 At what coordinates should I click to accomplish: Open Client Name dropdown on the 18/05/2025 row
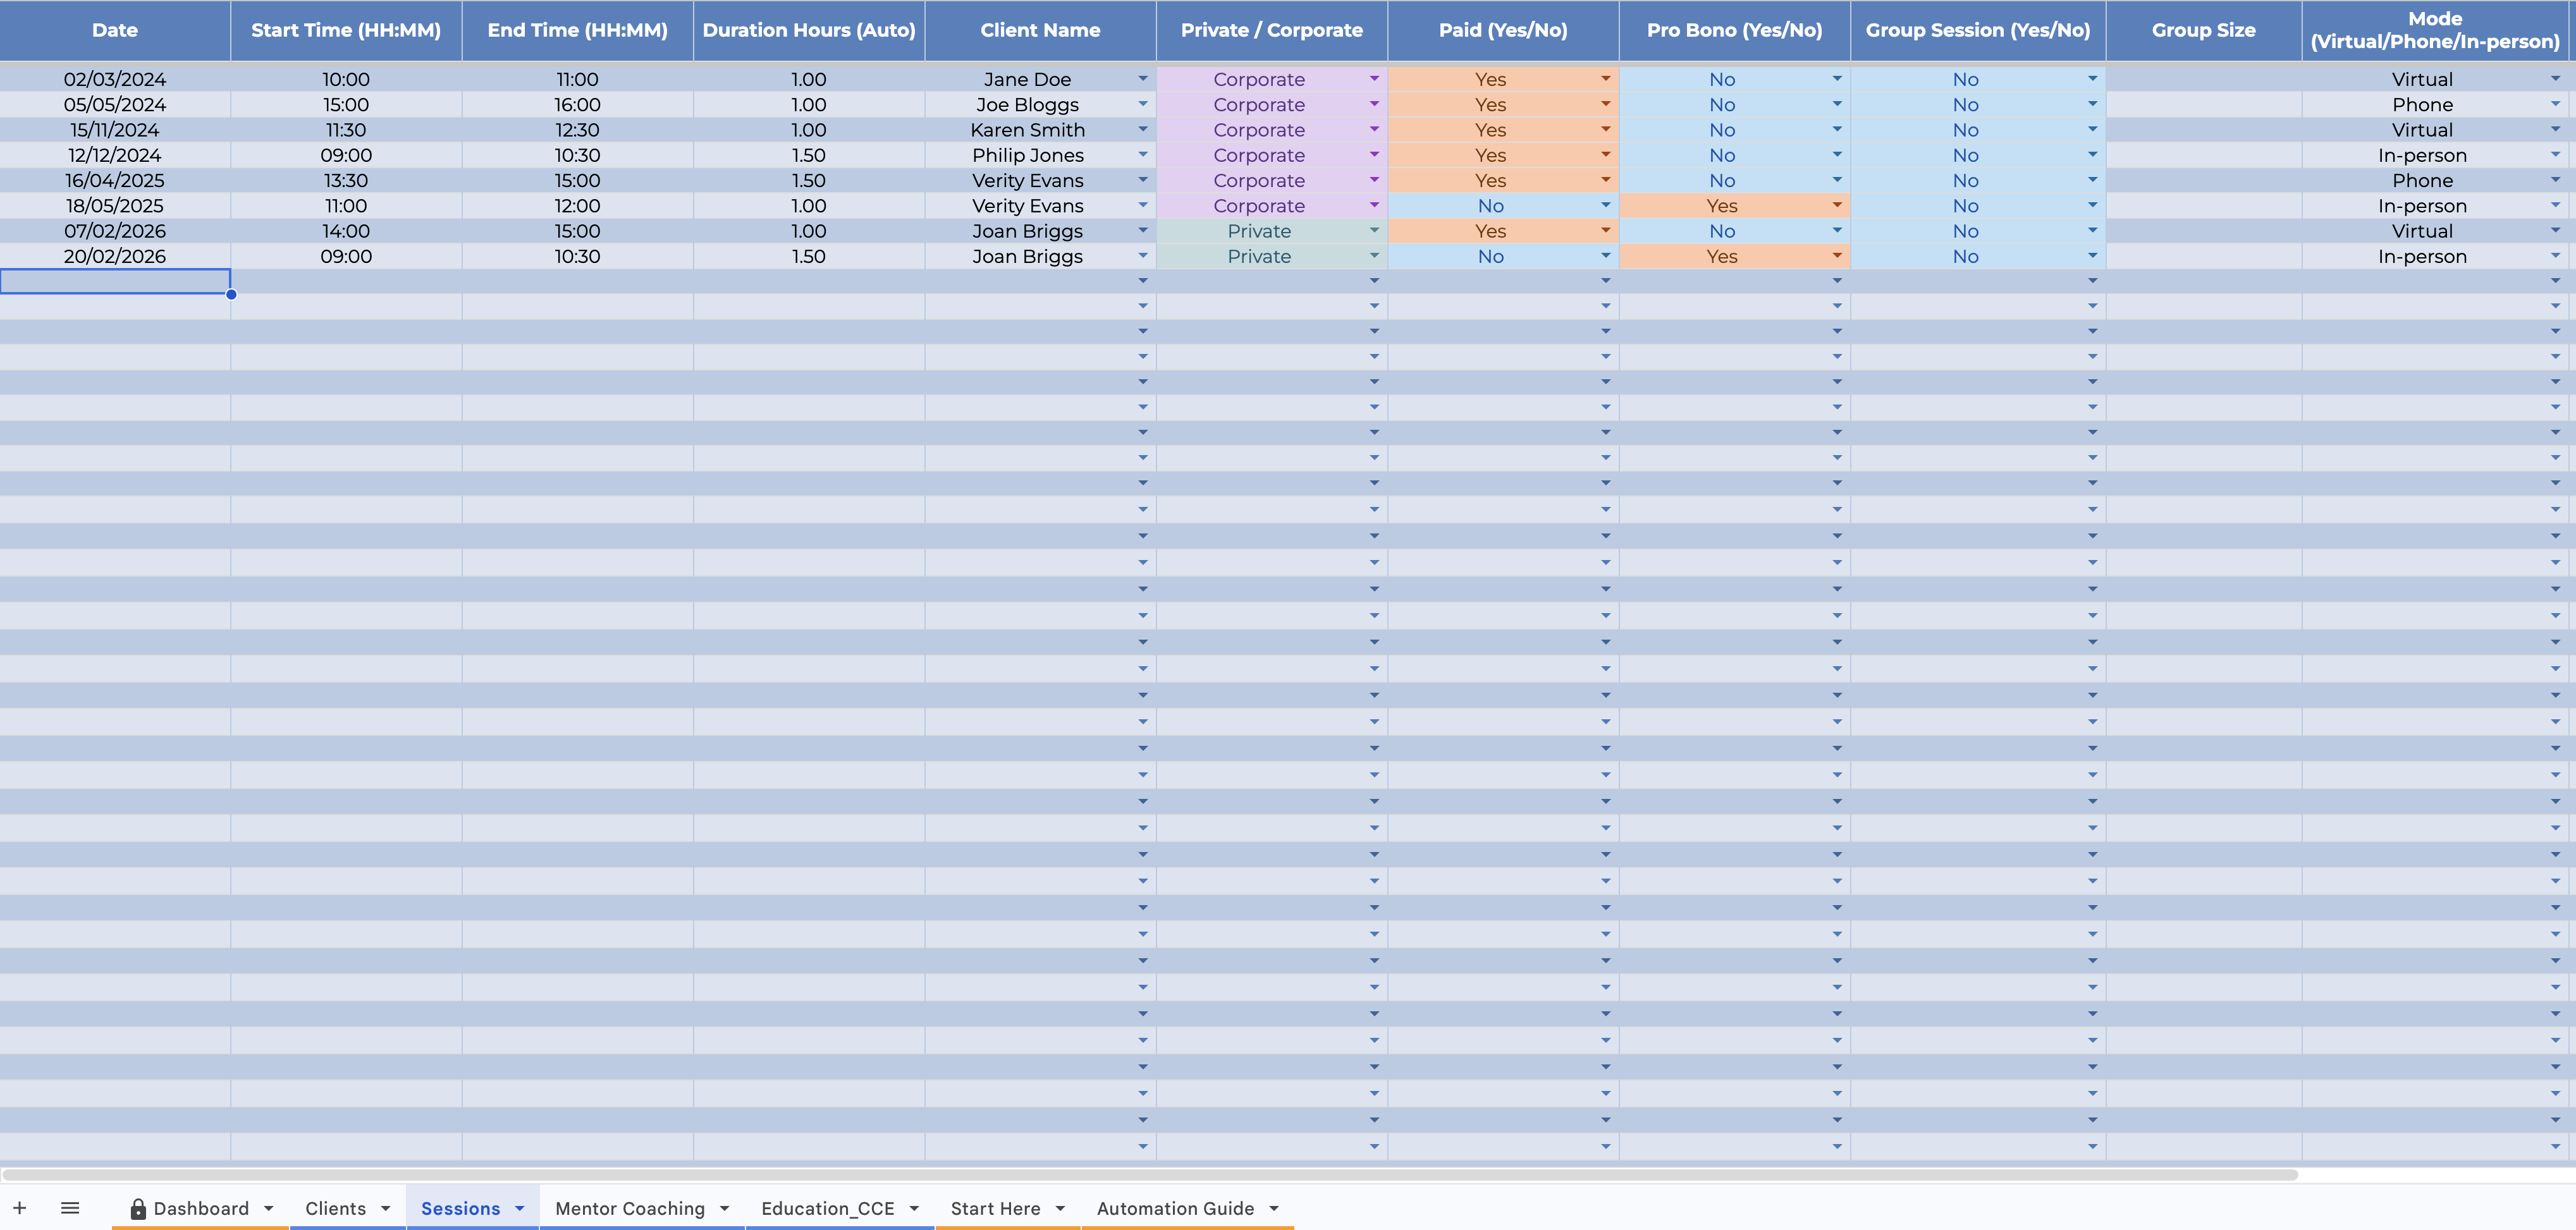[1143, 205]
